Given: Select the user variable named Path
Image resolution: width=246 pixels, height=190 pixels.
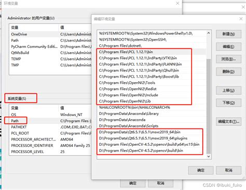Looking at the screenshot, I should [50, 41].
